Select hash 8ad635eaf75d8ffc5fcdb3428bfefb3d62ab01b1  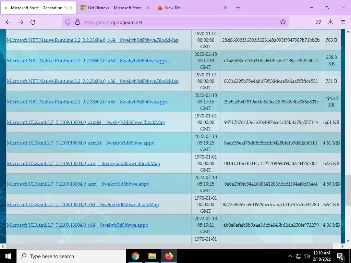[x=271, y=143]
